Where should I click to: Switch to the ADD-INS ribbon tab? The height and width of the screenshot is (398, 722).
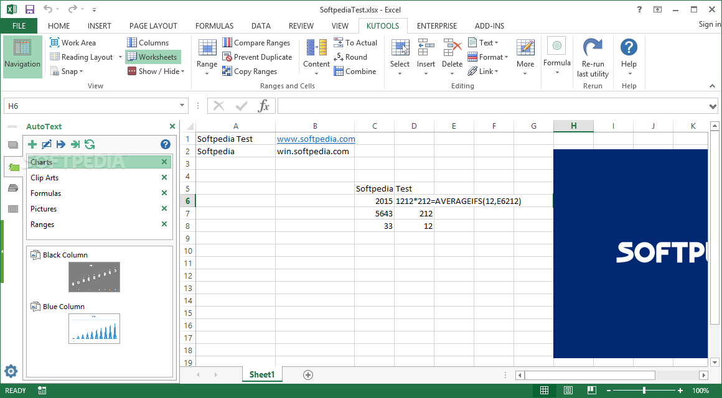[x=489, y=25]
